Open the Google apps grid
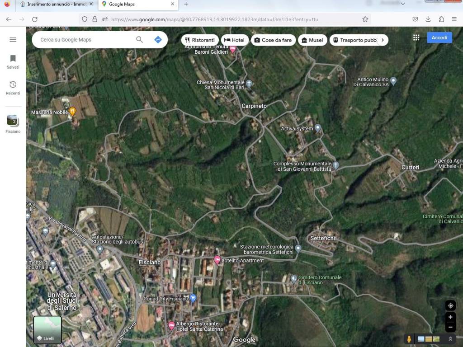This screenshot has width=463, height=347. (x=416, y=38)
